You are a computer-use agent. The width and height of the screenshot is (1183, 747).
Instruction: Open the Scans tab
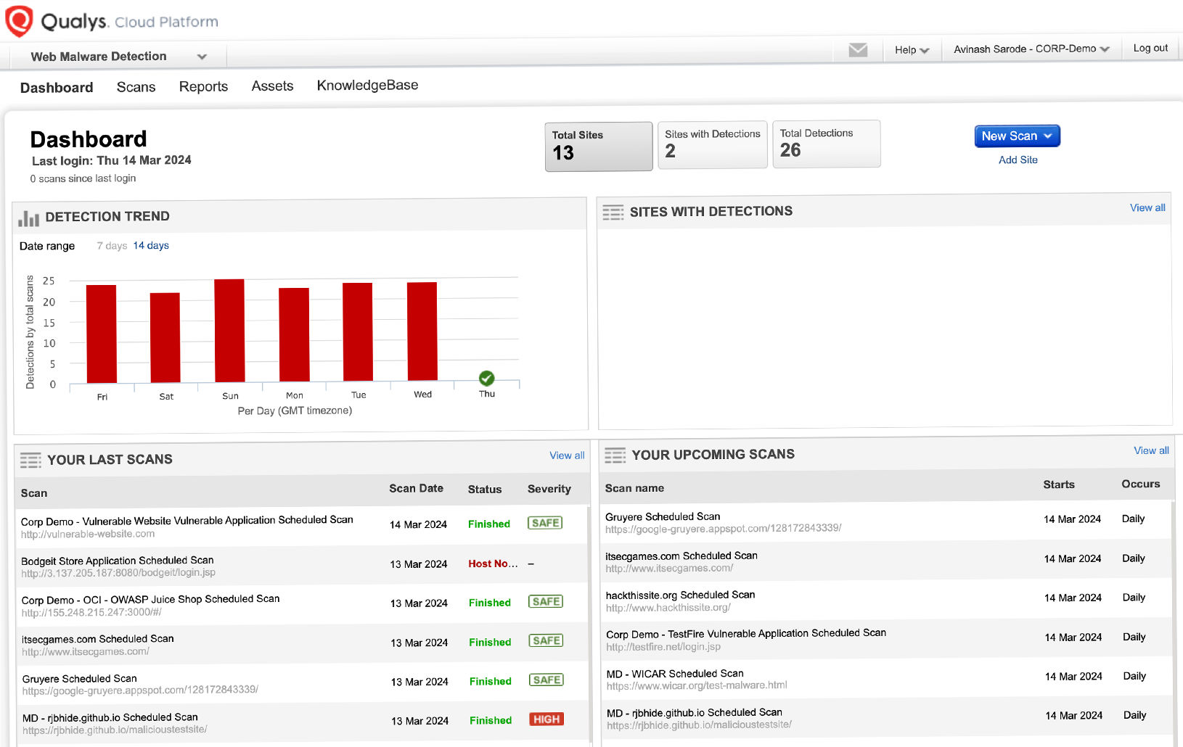[x=136, y=87]
